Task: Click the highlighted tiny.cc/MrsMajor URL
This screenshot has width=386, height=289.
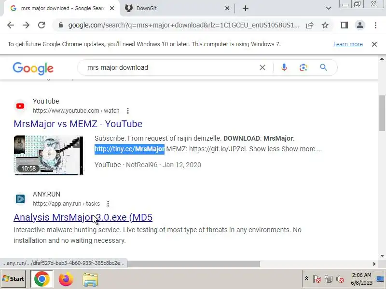Action: click(129, 149)
